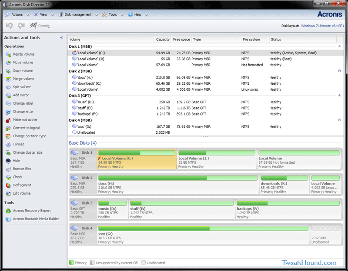Select the 2.023 MB Unallocated block in Disk 4
Viewport: 348px width, 271px height.
pyautogui.click(x=325, y=235)
